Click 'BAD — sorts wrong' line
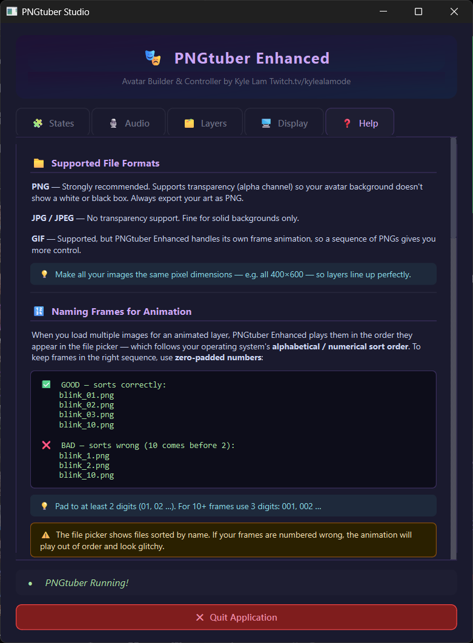The width and height of the screenshot is (473, 643). 148,446
